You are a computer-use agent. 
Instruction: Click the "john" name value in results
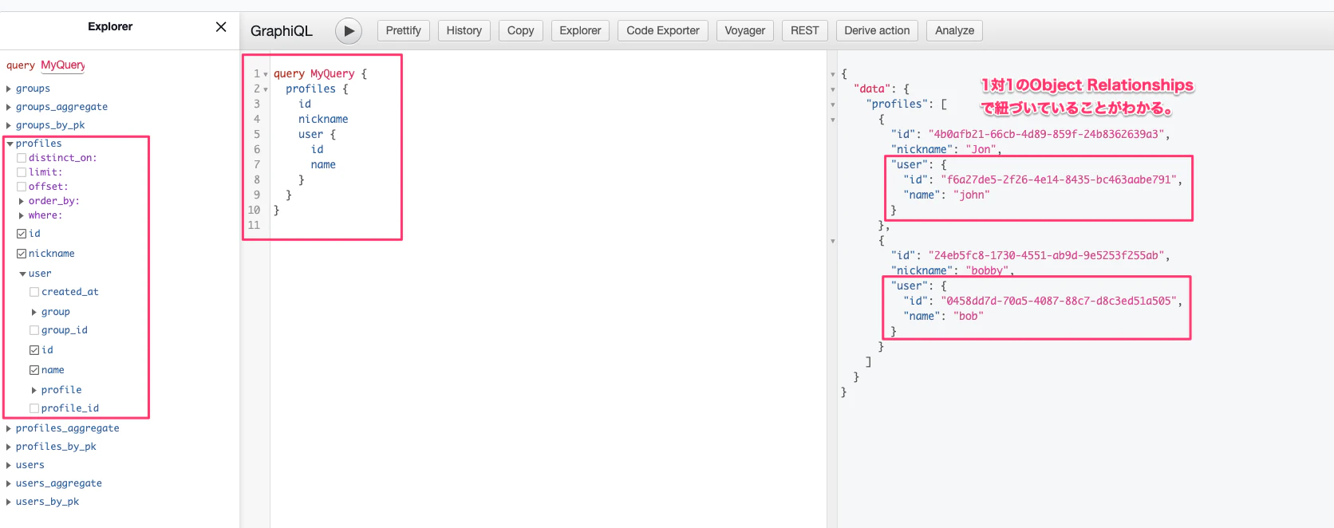point(971,195)
